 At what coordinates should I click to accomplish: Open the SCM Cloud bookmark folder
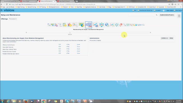(x=131, y=7)
